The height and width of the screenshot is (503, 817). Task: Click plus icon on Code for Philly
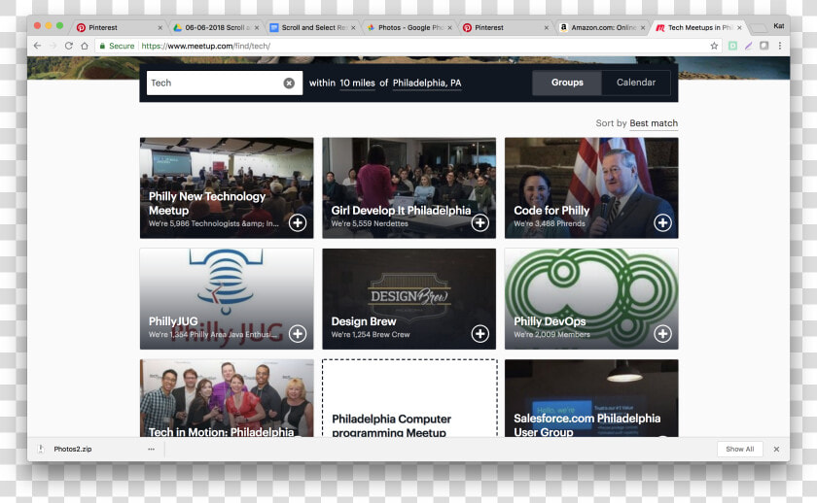click(662, 222)
